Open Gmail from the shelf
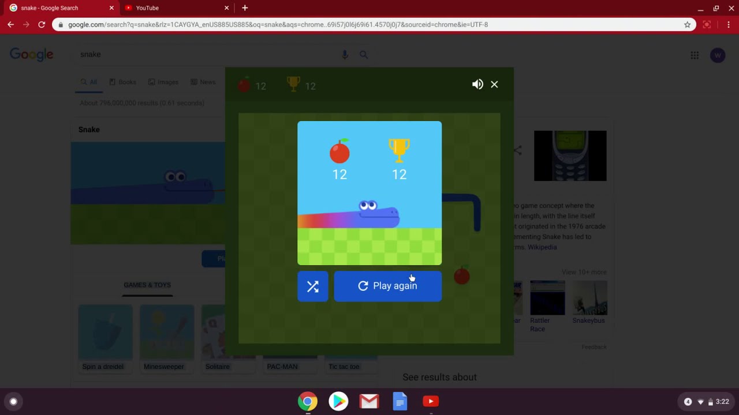The image size is (739, 415). click(369, 401)
